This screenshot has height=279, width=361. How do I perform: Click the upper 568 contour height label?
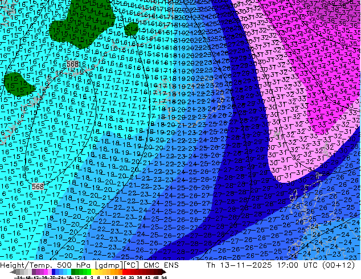[x=72, y=64]
